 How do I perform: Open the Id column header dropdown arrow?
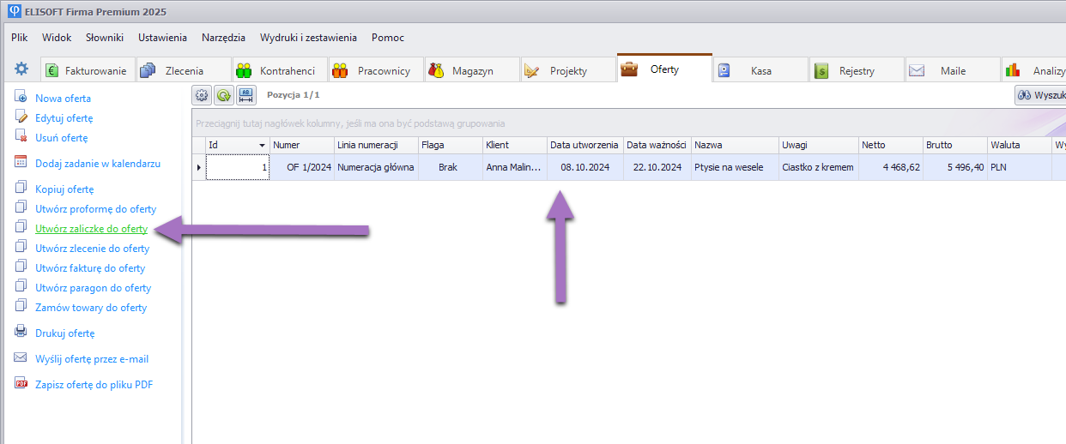point(262,146)
